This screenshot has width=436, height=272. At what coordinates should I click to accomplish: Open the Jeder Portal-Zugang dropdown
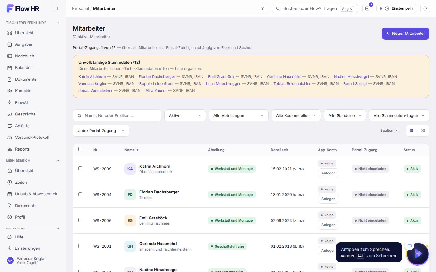(x=101, y=131)
